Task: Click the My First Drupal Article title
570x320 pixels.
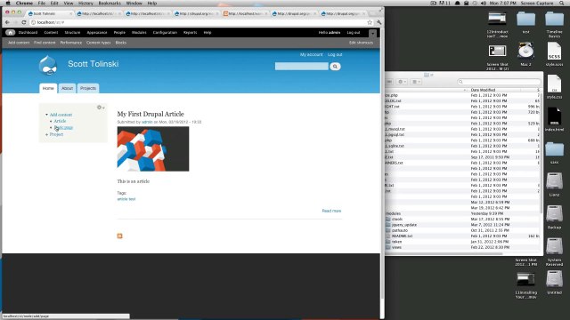Action: 151,114
